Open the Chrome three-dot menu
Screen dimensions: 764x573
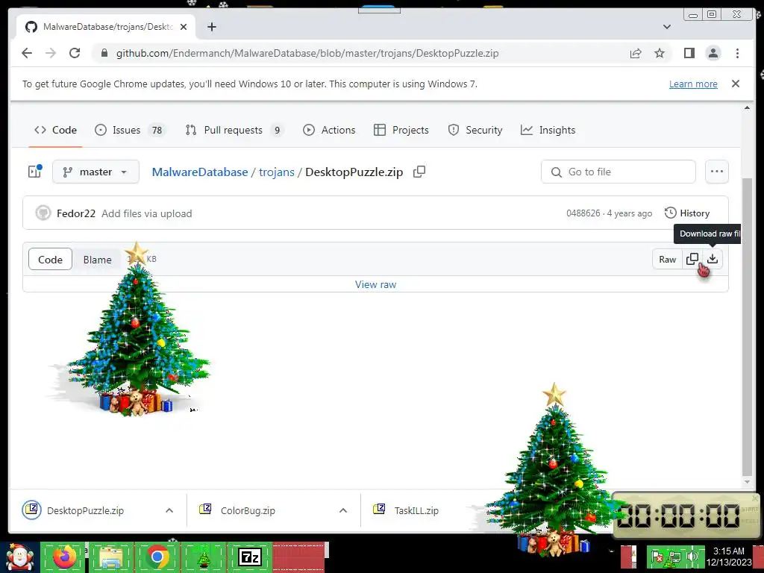click(737, 53)
